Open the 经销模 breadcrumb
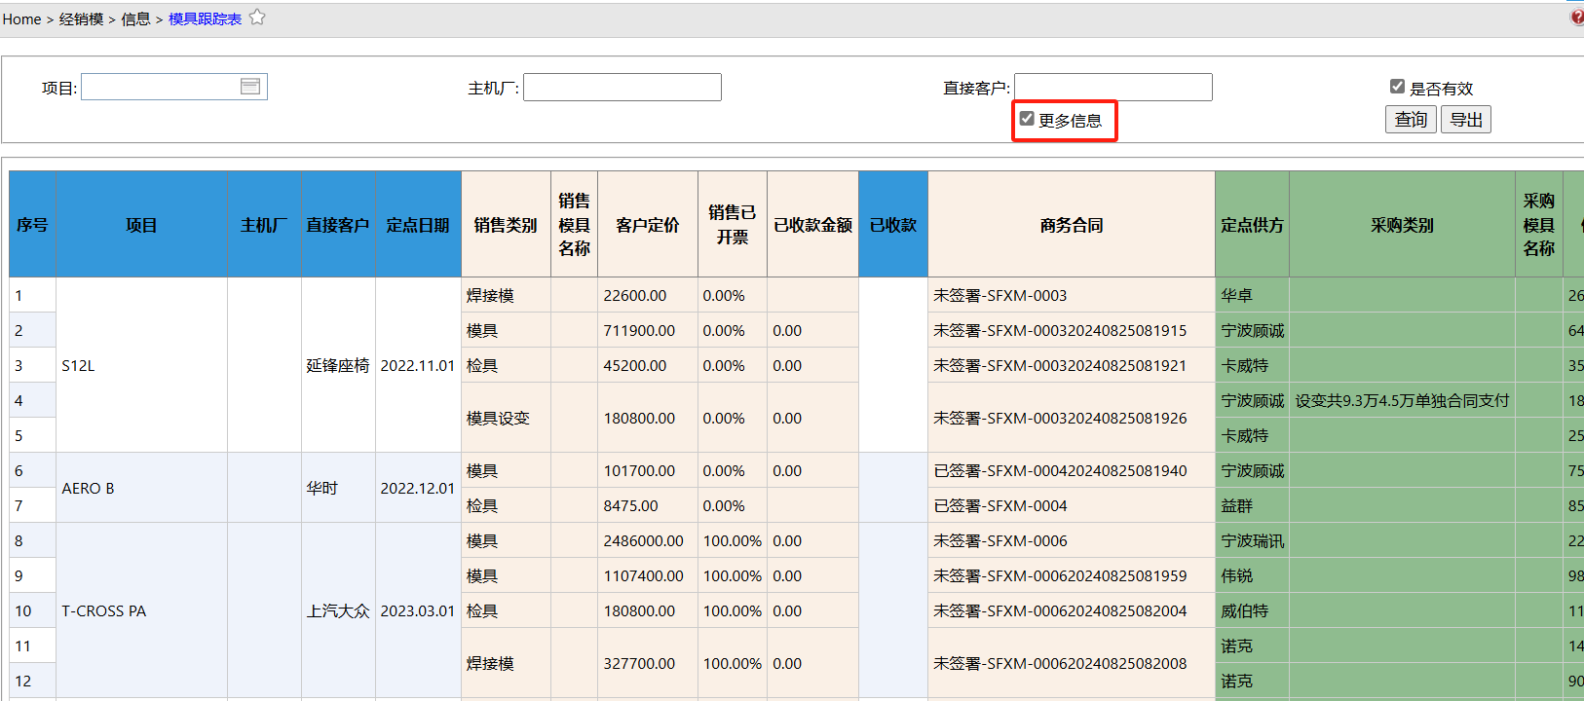1584x701 pixels. click(x=81, y=19)
